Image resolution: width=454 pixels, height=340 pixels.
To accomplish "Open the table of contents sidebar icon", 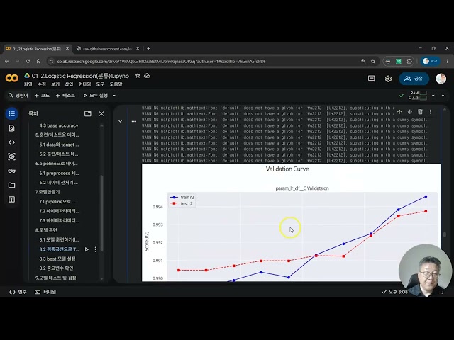I will pyautogui.click(x=11, y=113).
